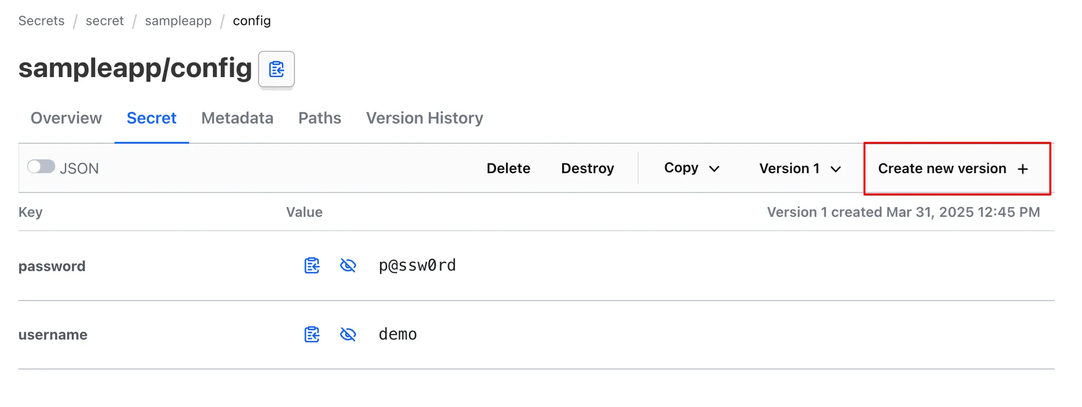The image size is (1082, 407).
Task: Copy the sampleapp/config path icon
Action: (276, 69)
